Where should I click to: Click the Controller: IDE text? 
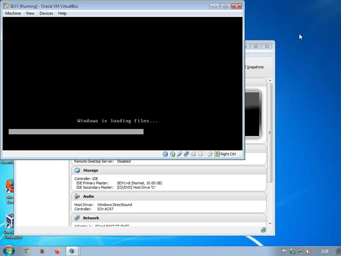point(86,179)
